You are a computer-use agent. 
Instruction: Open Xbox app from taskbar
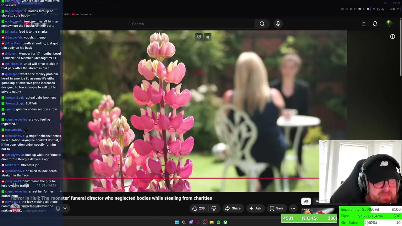(225, 222)
